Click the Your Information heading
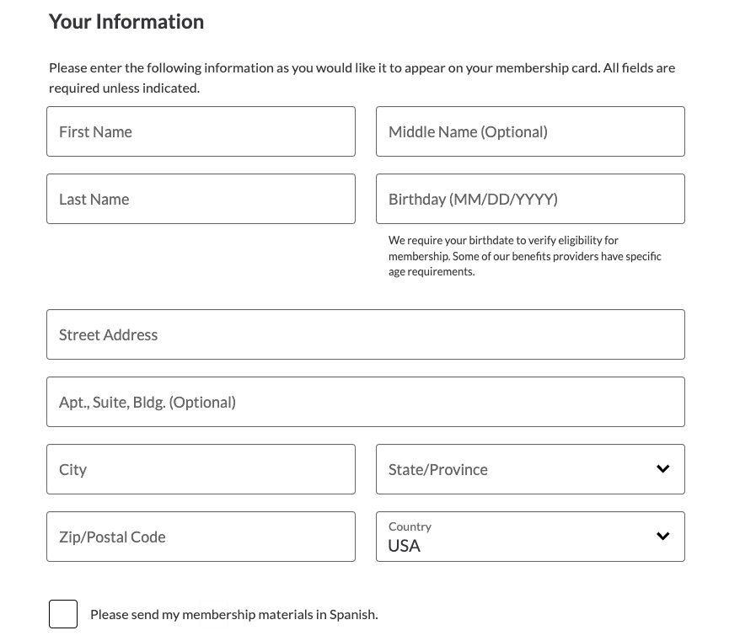This screenshot has height=641, width=756. (126, 22)
